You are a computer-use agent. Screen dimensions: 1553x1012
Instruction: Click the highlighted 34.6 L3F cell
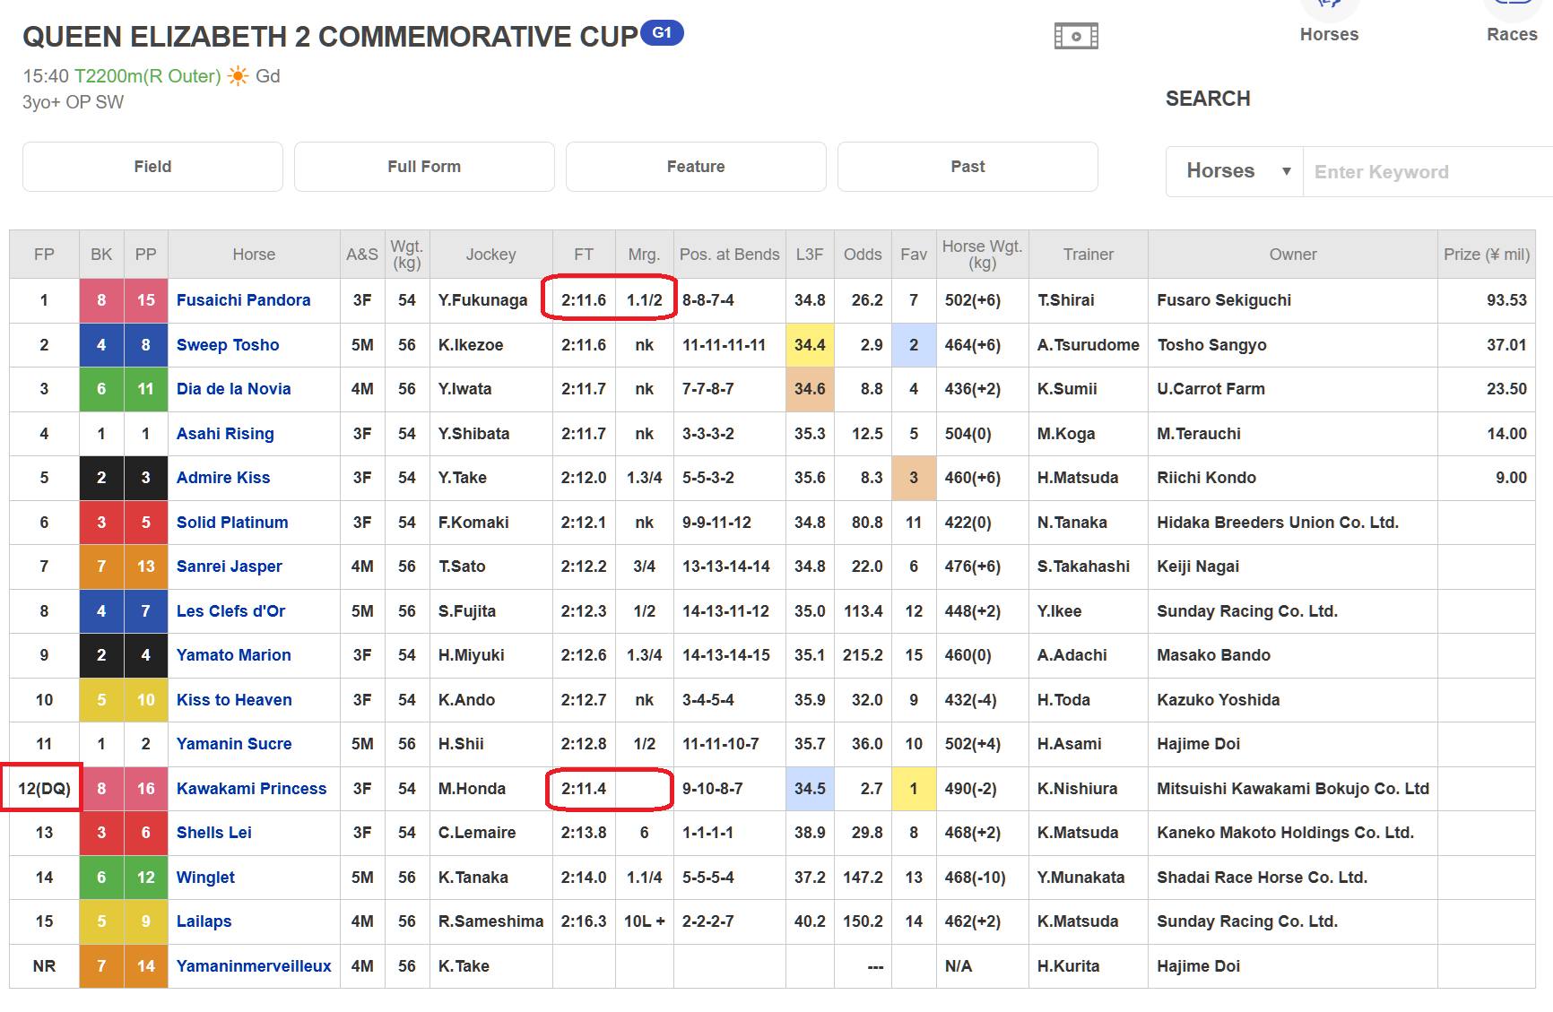point(810,389)
